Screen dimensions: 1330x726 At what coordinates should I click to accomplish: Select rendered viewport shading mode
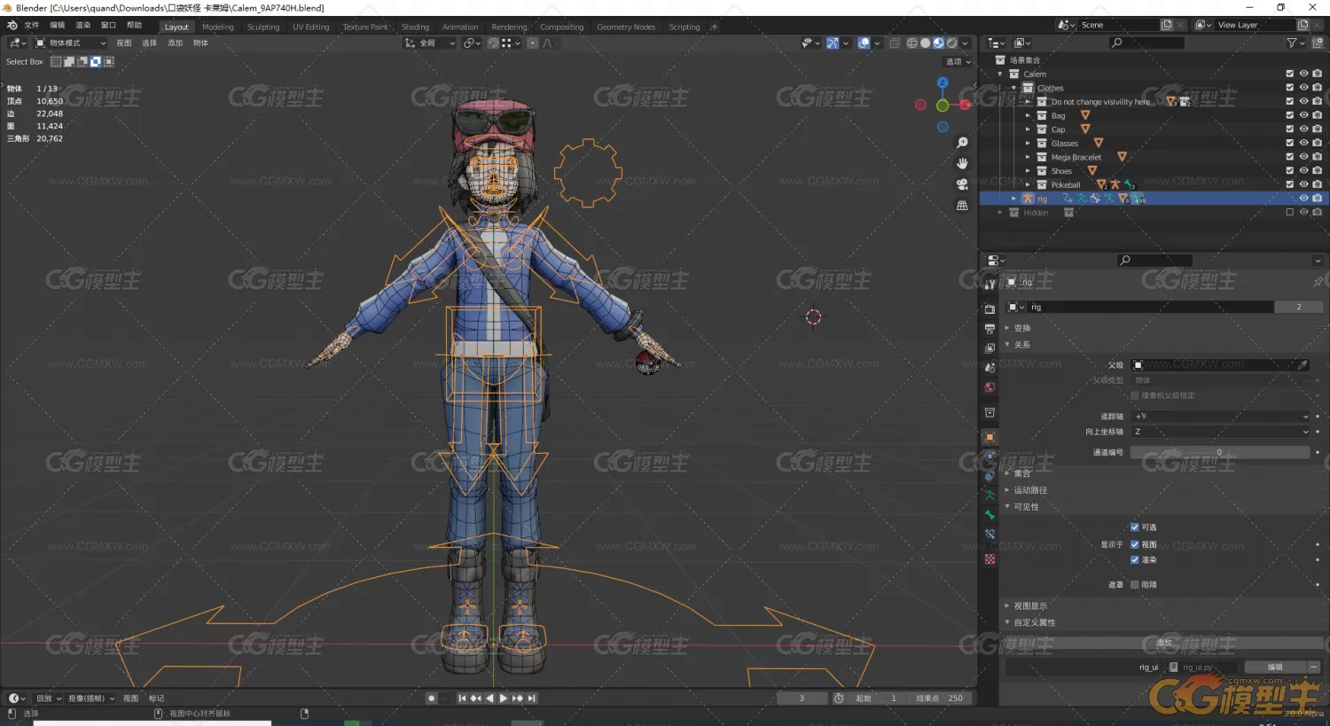[x=951, y=43]
